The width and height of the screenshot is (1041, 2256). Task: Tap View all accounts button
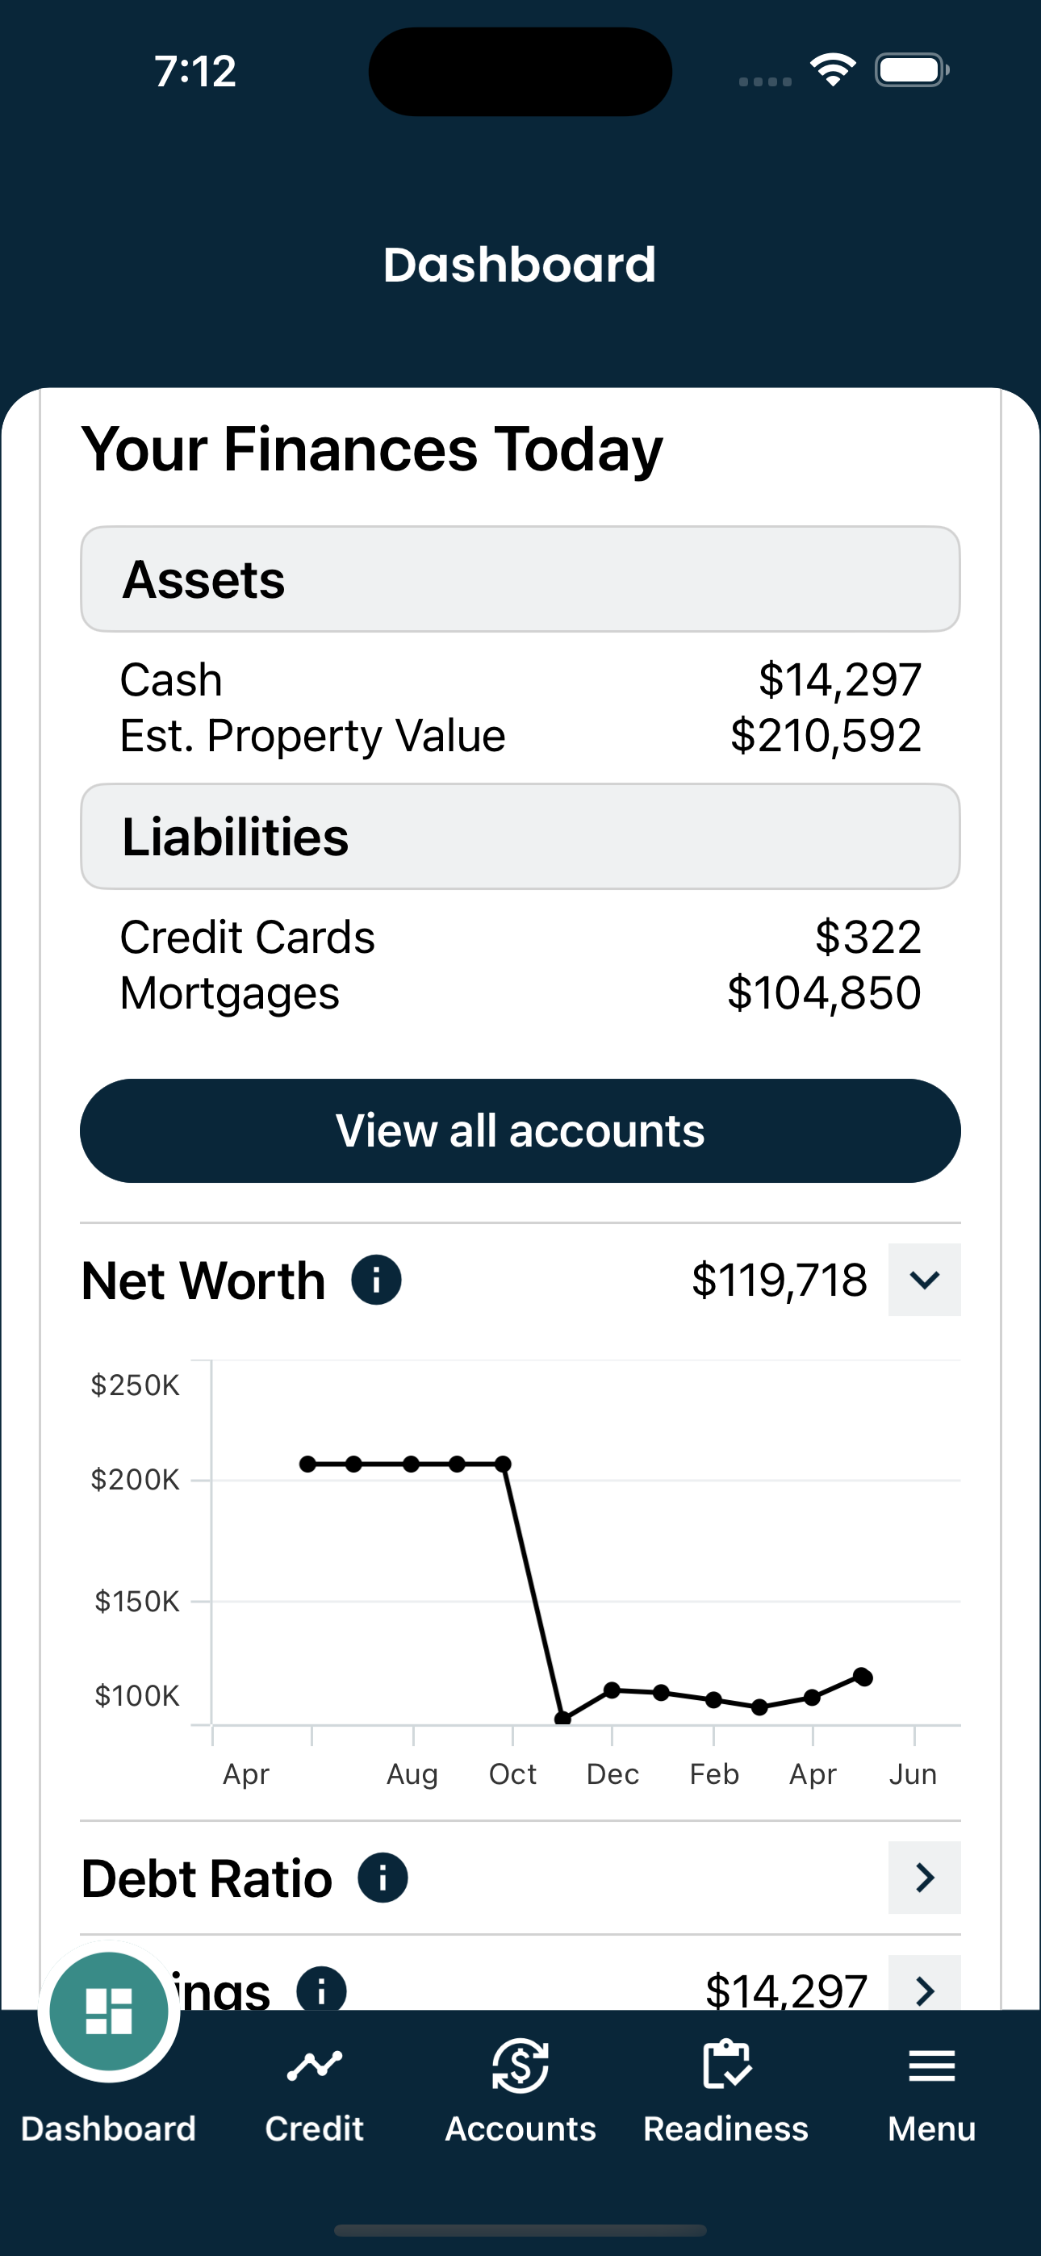[x=520, y=1130]
